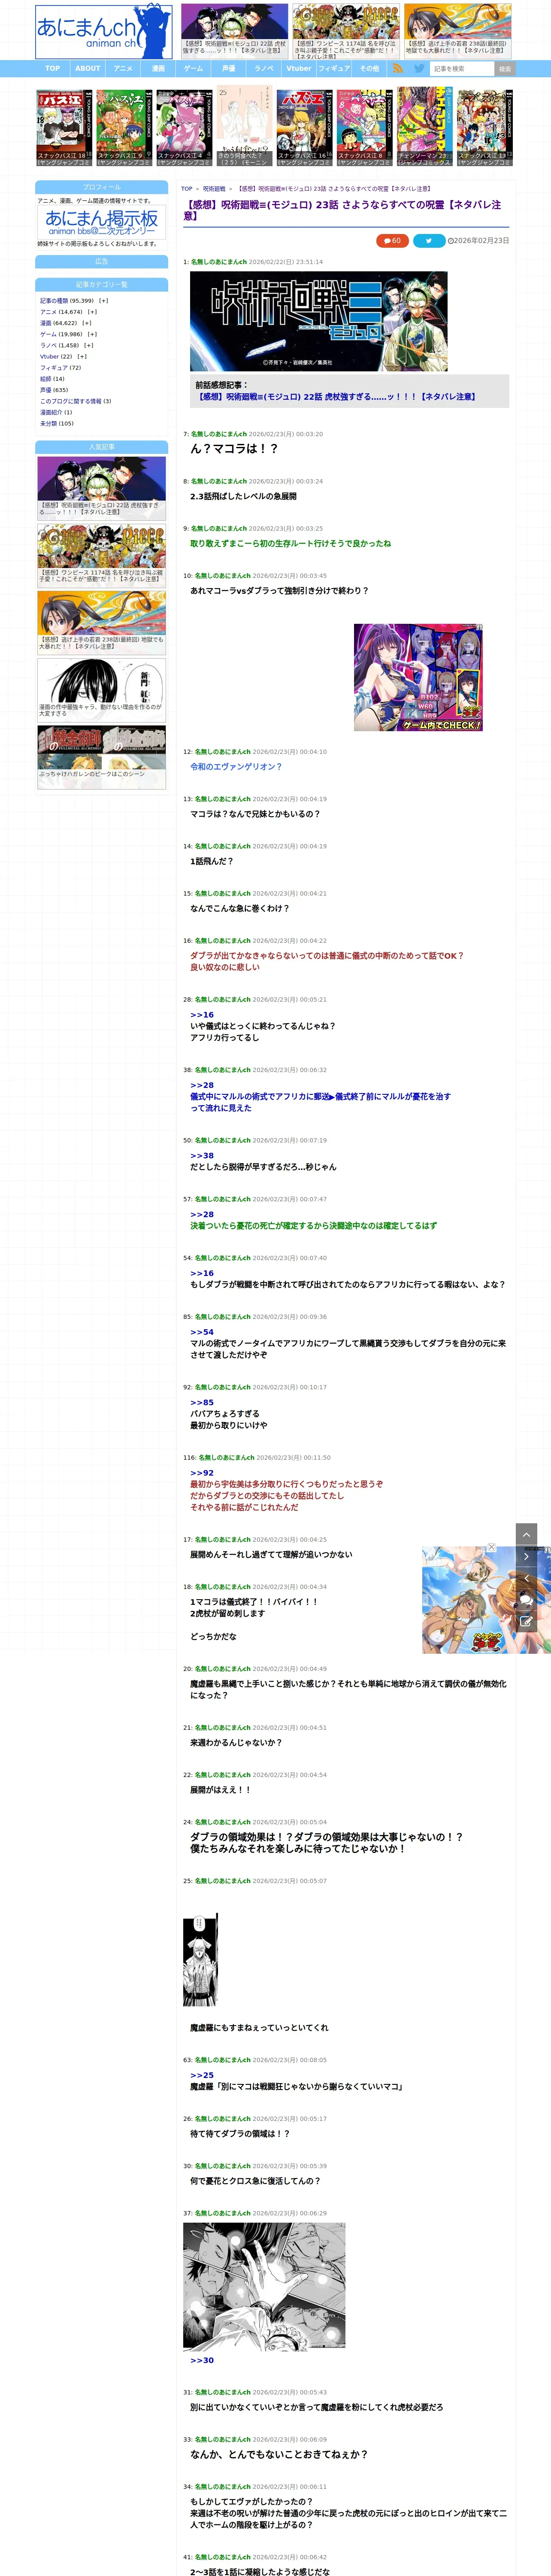Click the 検索 search button
551x2576 pixels.
[x=505, y=69]
